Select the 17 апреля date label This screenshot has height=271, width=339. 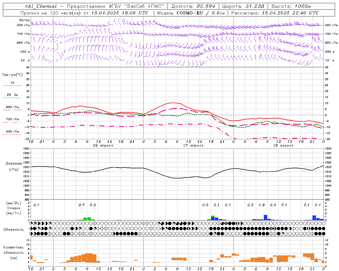pyautogui.click(x=193, y=146)
